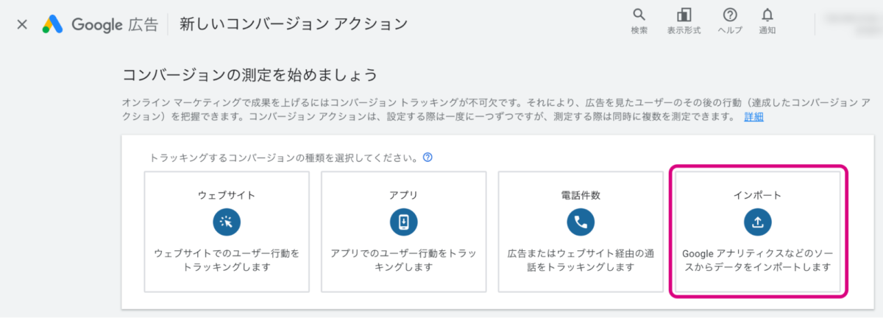The image size is (883, 318).
Task: Follow the 詳細 link
Action: pyautogui.click(x=753, y=116)
